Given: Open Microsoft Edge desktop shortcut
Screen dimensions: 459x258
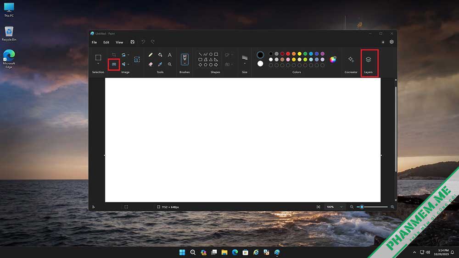Looking at the screenshot, I should 9,59.
